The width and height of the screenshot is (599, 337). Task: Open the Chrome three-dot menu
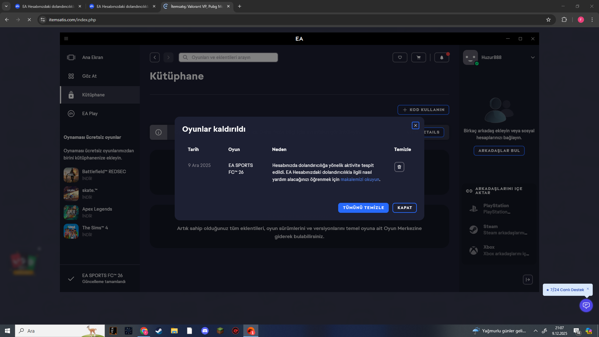click(x=592, y=20)
